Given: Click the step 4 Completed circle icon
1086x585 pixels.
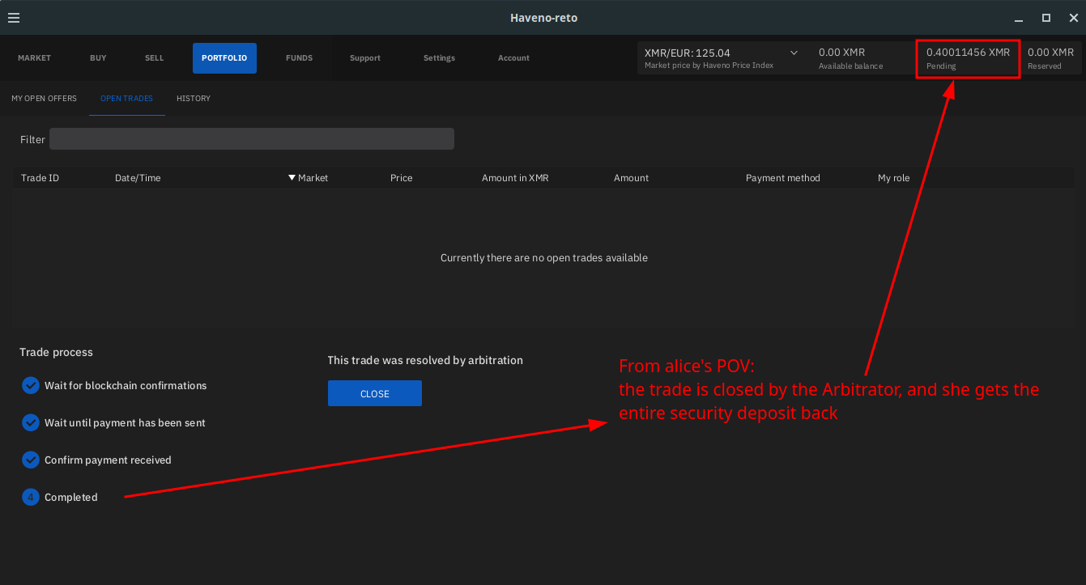Looking at the screenshot, I should [x=31, y=498].
